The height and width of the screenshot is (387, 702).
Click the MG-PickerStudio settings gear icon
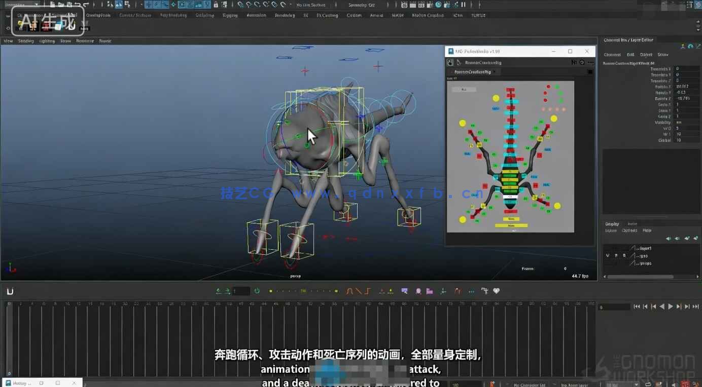pyautogui.click(x=582, y=62)
